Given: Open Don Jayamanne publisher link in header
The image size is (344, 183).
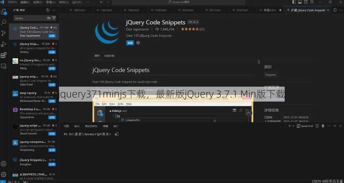Looking at the screenshot, I should pos(137,29).
